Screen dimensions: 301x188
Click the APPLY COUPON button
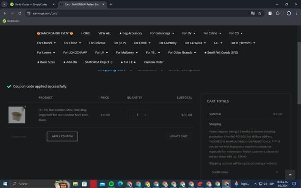tap(62, 136)
